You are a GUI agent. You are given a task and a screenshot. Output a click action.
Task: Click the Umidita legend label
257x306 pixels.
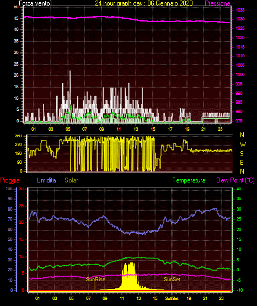coord(46,180)
